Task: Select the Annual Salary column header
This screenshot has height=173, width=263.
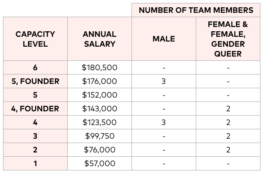Action: 100,39
